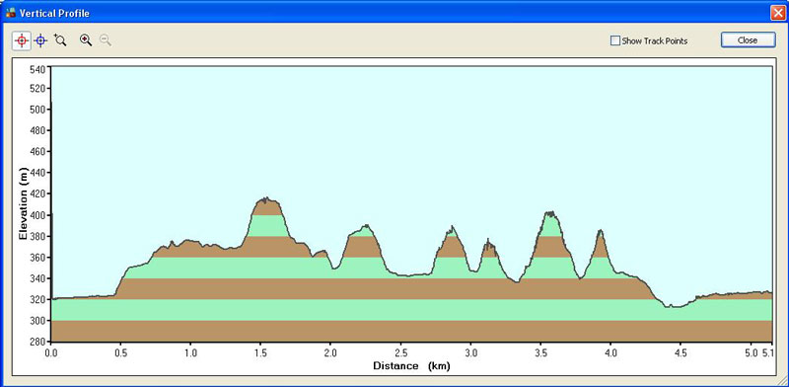Click the greyed zoom out magnifier icon
This screenshot has width=789, height=387.
tap(106, 40)
